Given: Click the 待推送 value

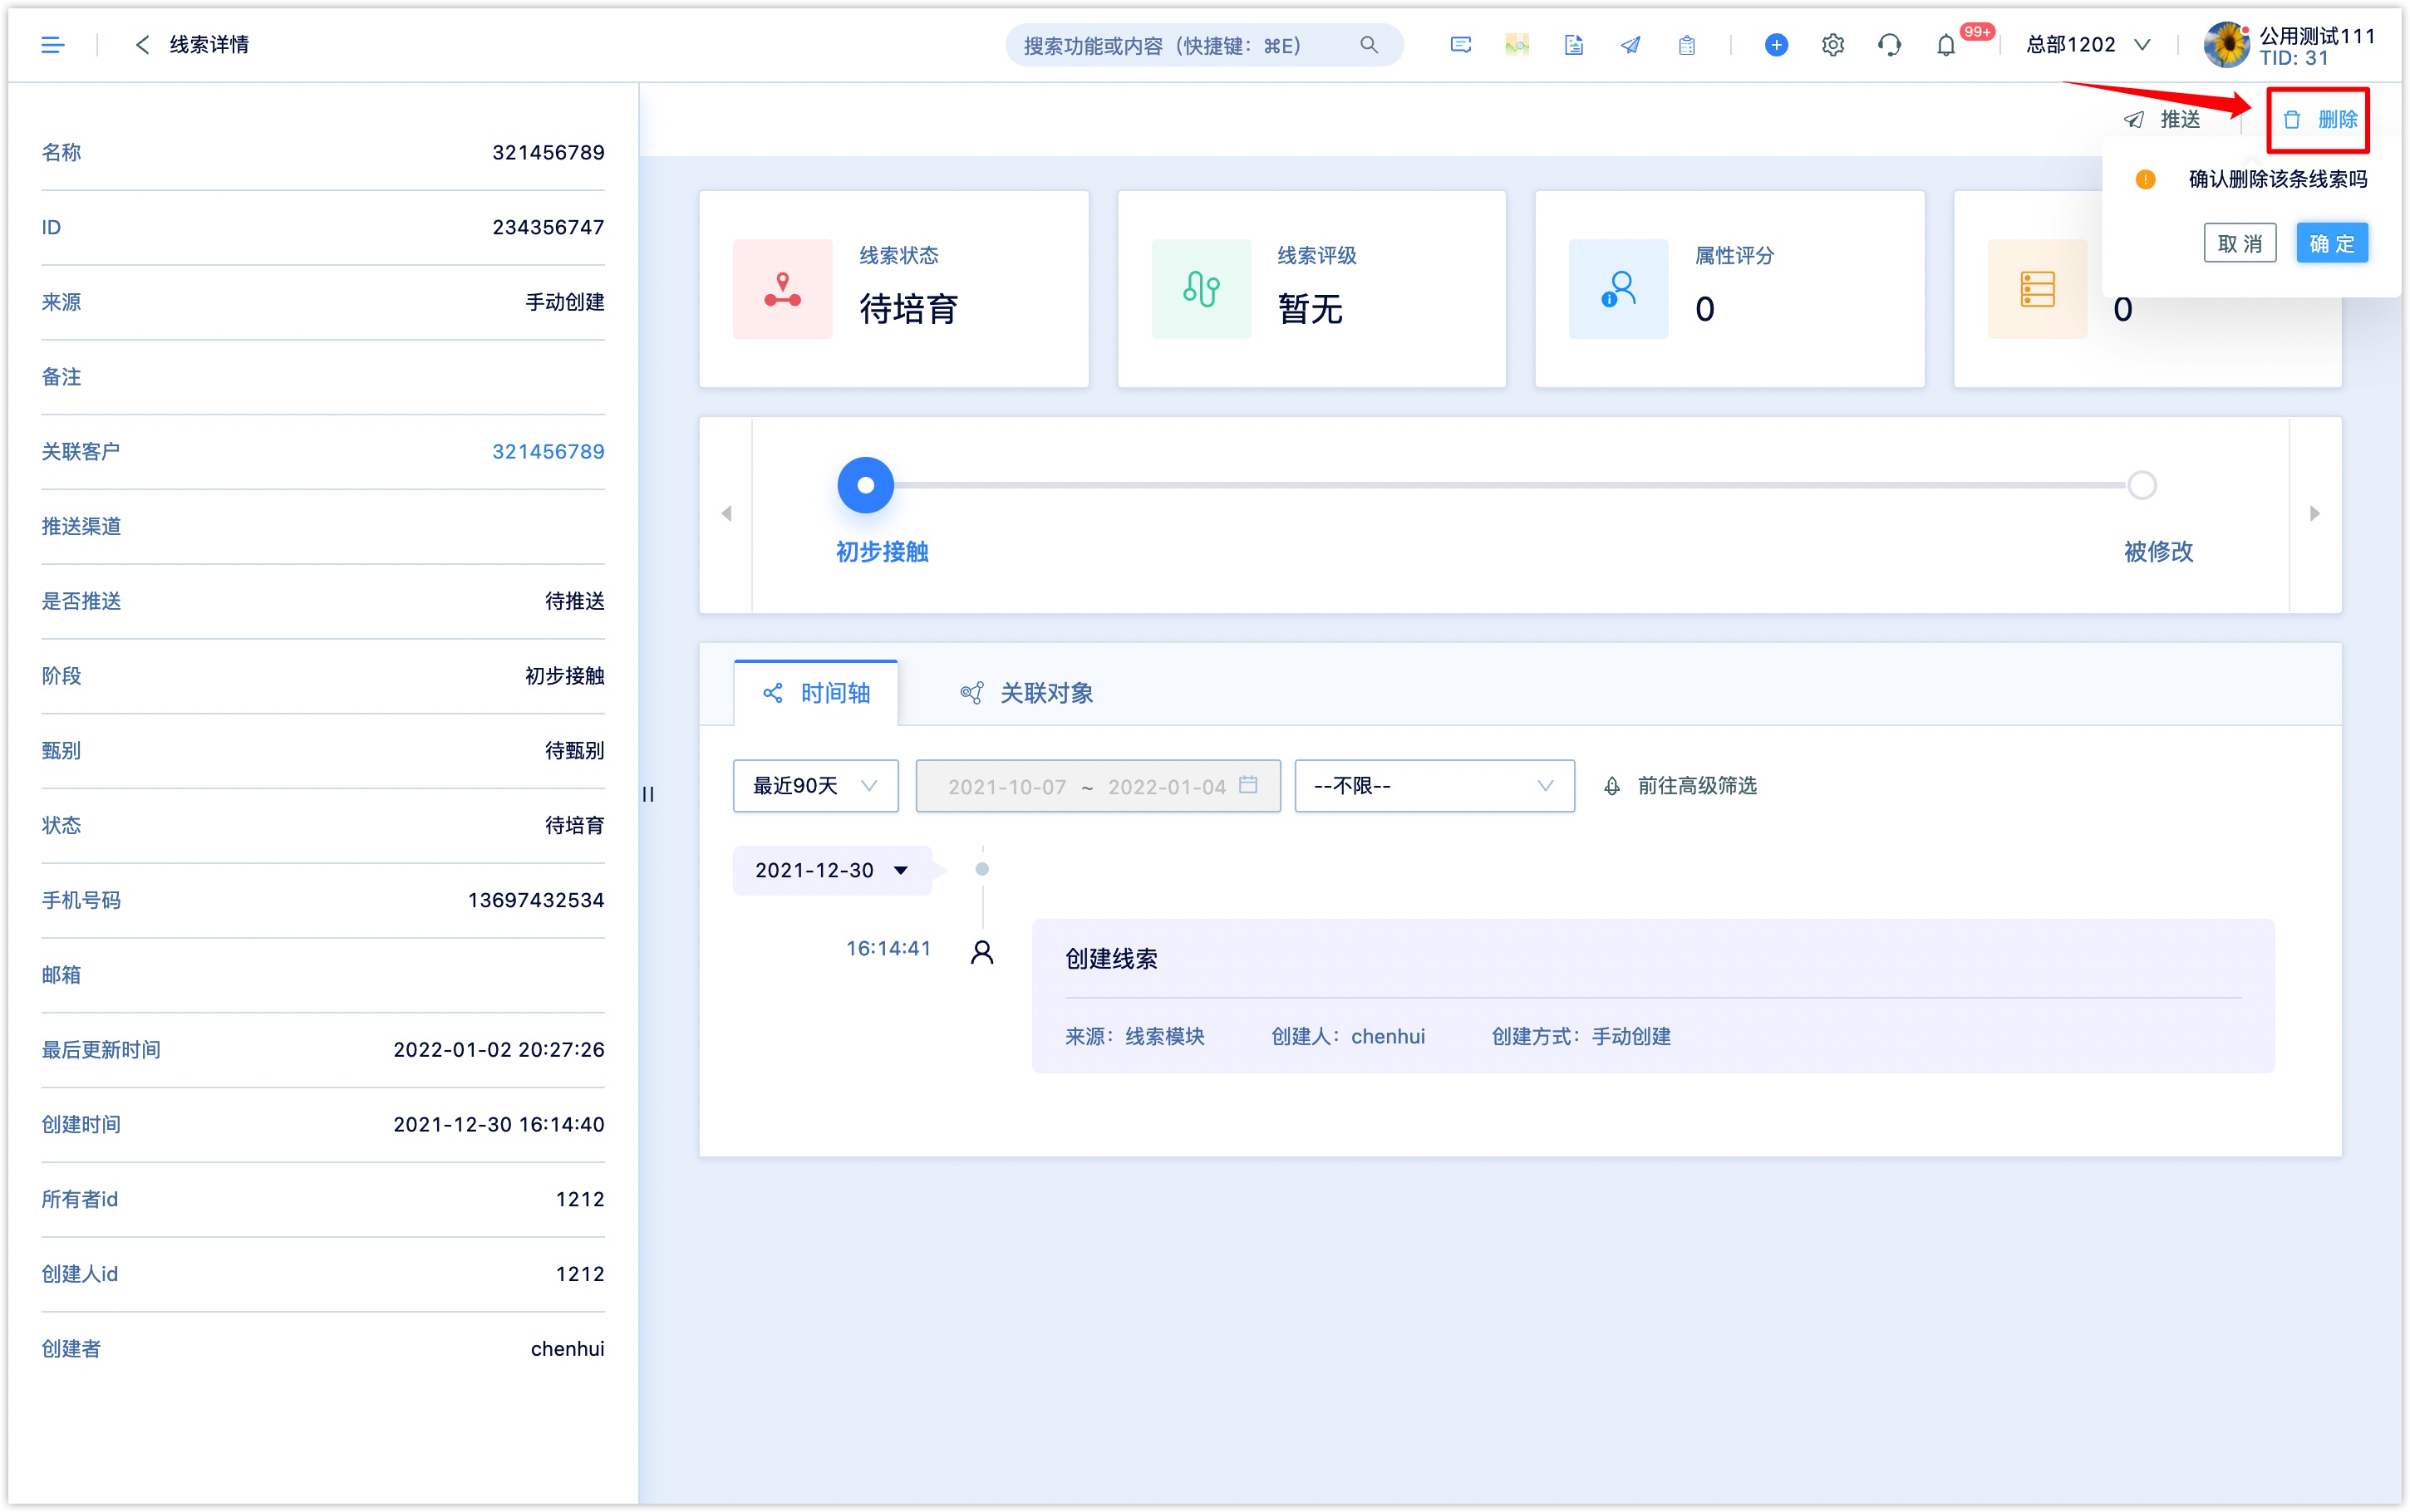Looking at the screenshot, I should tap(575, 601).
